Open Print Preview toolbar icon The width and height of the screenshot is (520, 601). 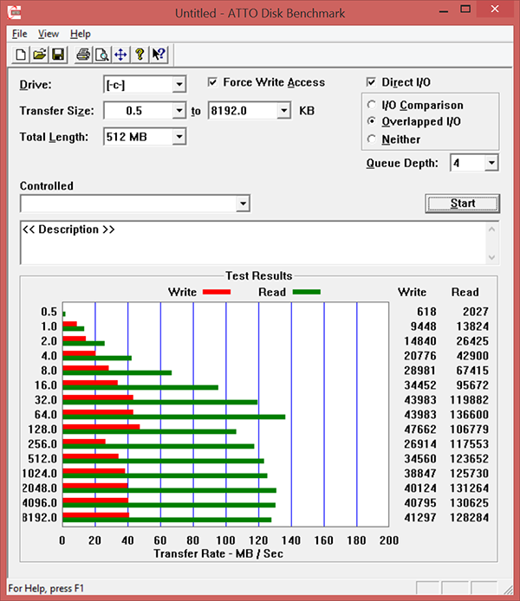coord(102,55)
